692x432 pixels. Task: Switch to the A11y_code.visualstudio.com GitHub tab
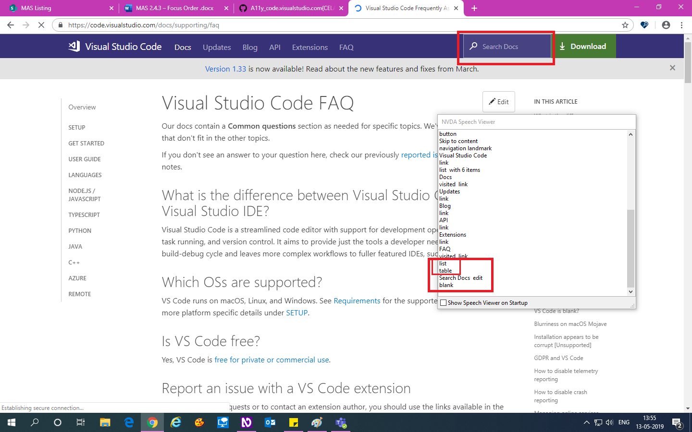tap(291, 8)
